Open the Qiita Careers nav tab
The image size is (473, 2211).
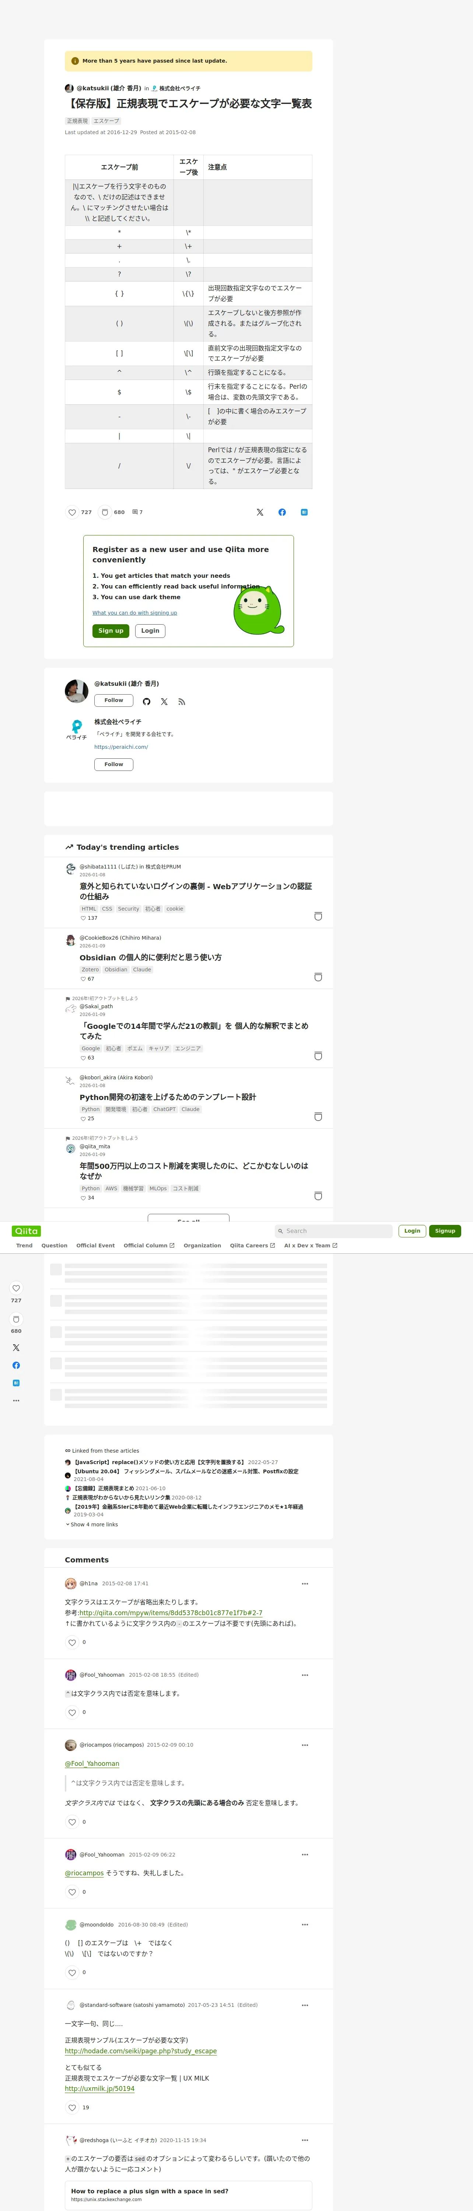pos(252,1246)
